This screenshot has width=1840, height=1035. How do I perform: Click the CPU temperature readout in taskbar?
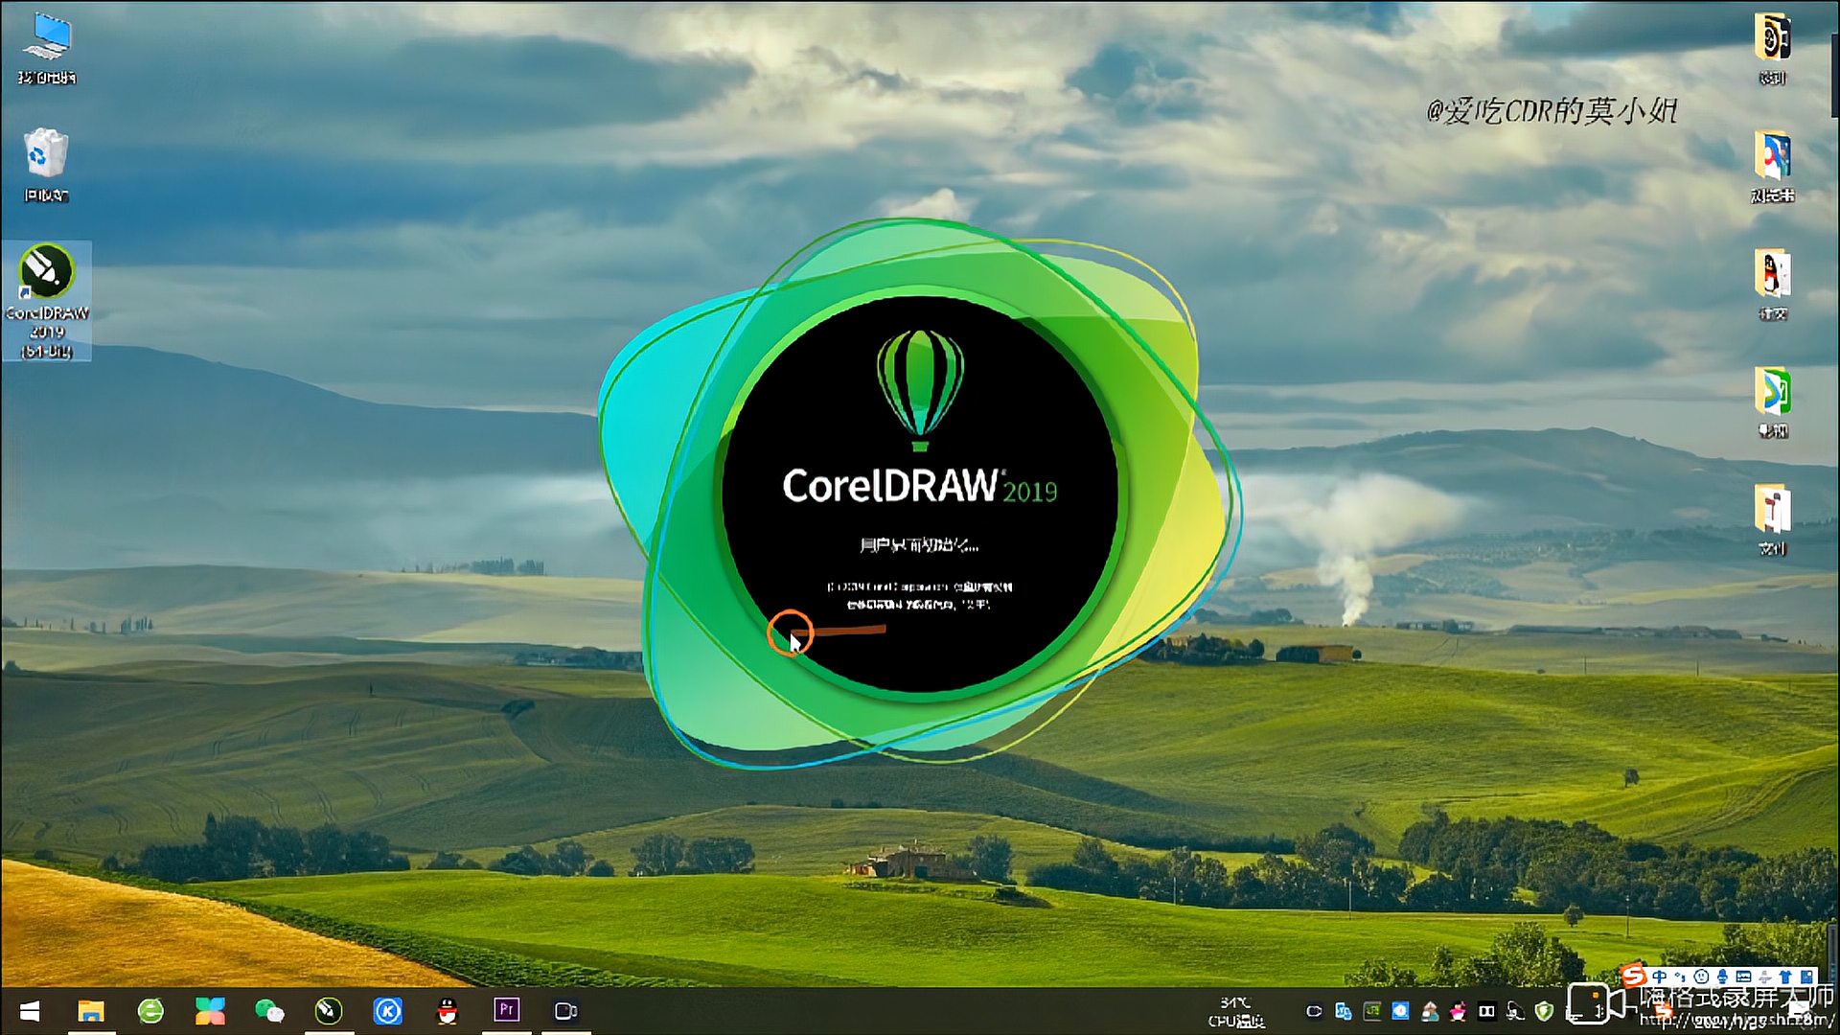(x=1235, y=1012)
